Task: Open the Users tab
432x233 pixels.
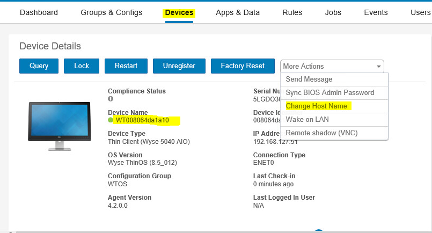Action: (x=420, y=12)
